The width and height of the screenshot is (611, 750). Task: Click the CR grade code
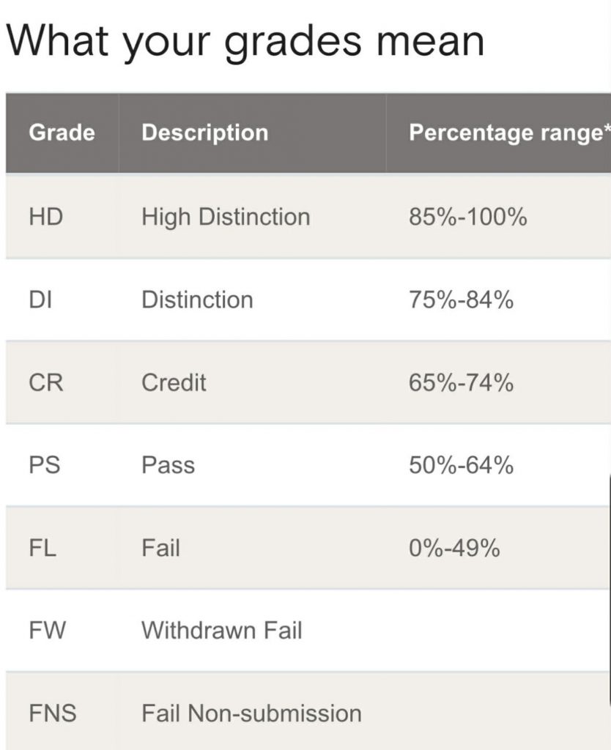(x=45, y=382)
